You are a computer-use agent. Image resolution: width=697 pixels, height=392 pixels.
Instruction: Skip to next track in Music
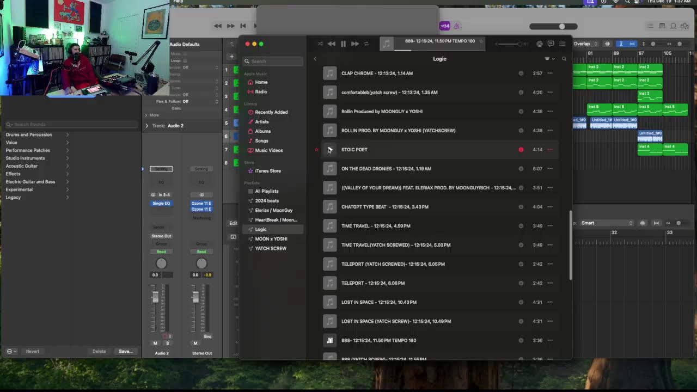[355, 44]
